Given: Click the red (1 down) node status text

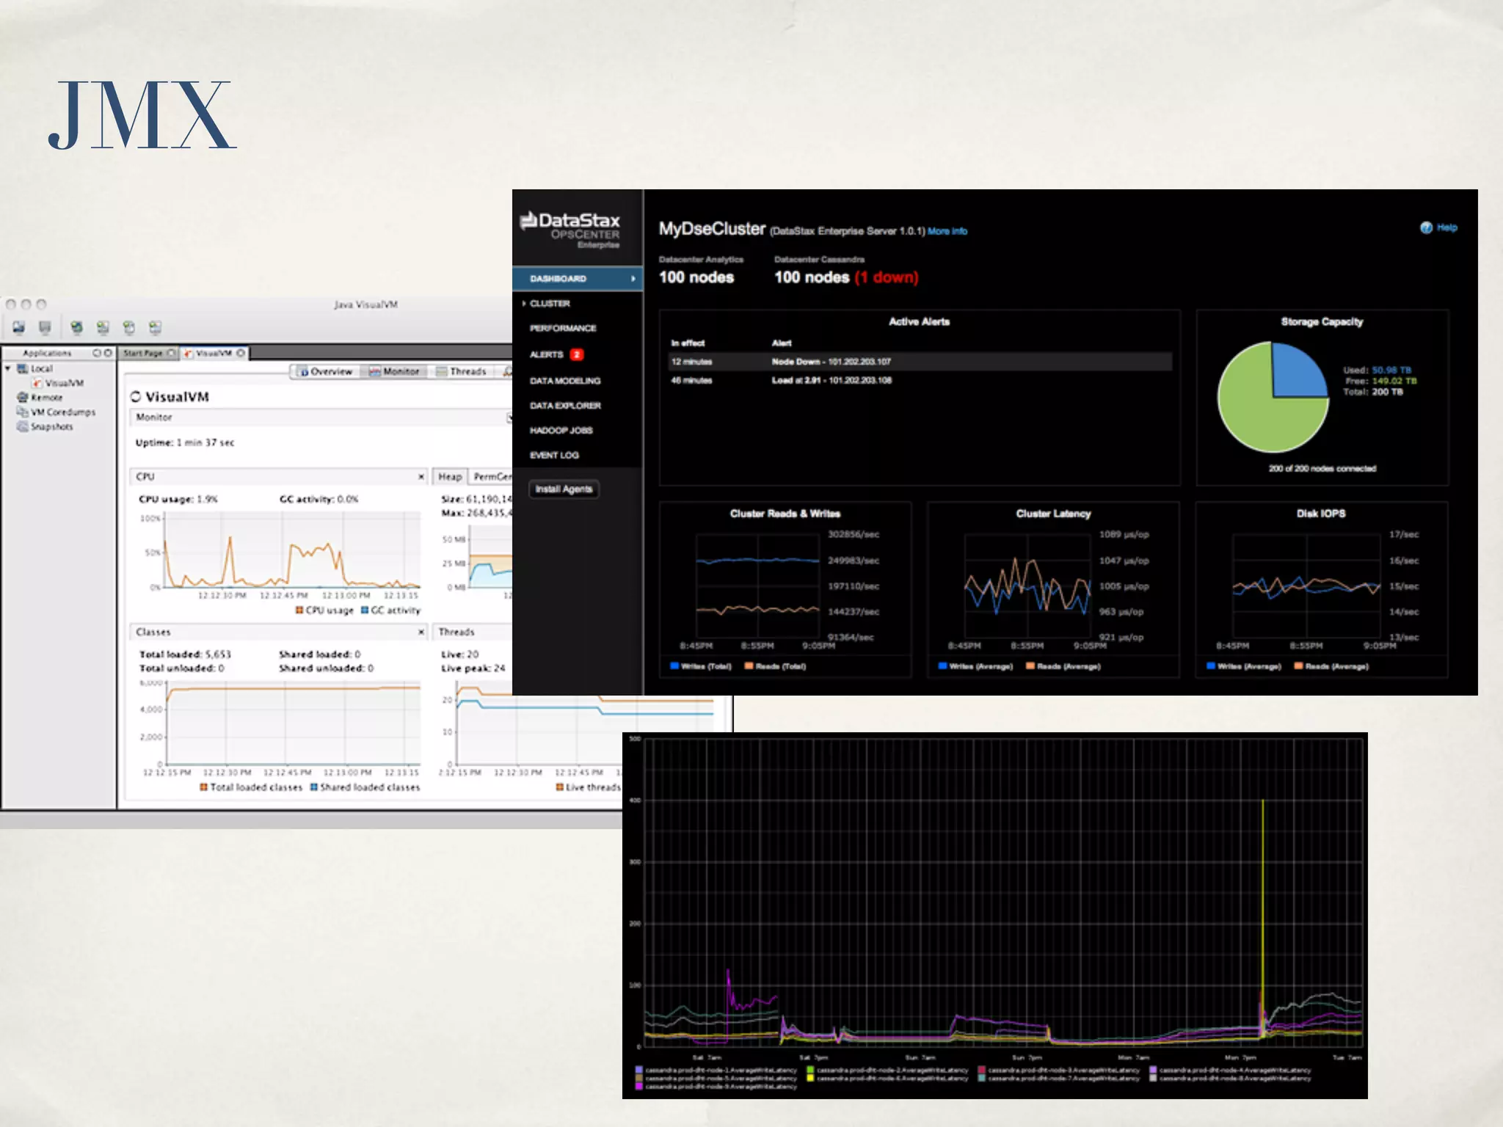Looking at the screenshot, I should [887, 277].
